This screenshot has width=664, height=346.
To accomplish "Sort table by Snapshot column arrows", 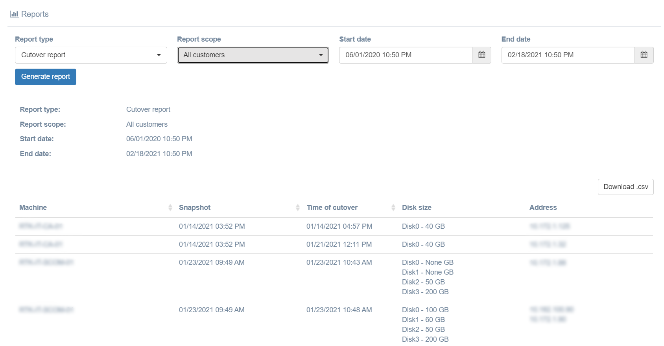I will (297, 208).
